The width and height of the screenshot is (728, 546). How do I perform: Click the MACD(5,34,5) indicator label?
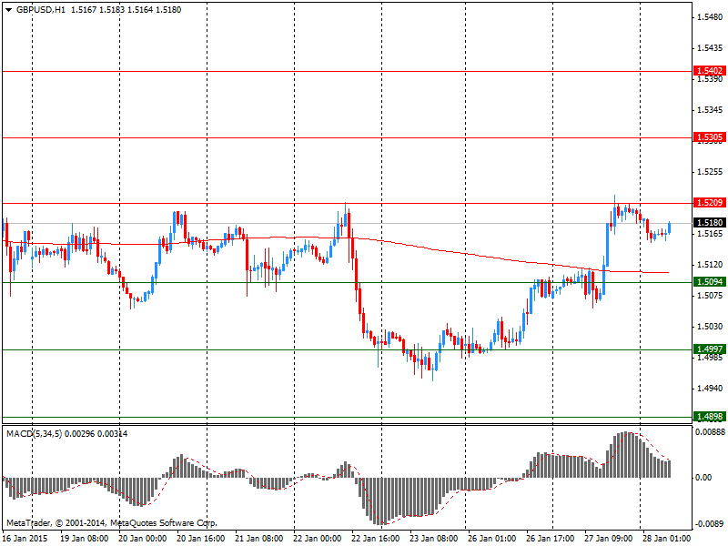click(x=35, y=434)
